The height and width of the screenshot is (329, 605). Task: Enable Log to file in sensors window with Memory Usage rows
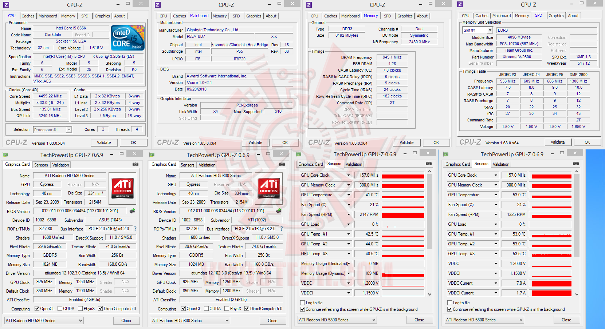(x=302, y=303)
